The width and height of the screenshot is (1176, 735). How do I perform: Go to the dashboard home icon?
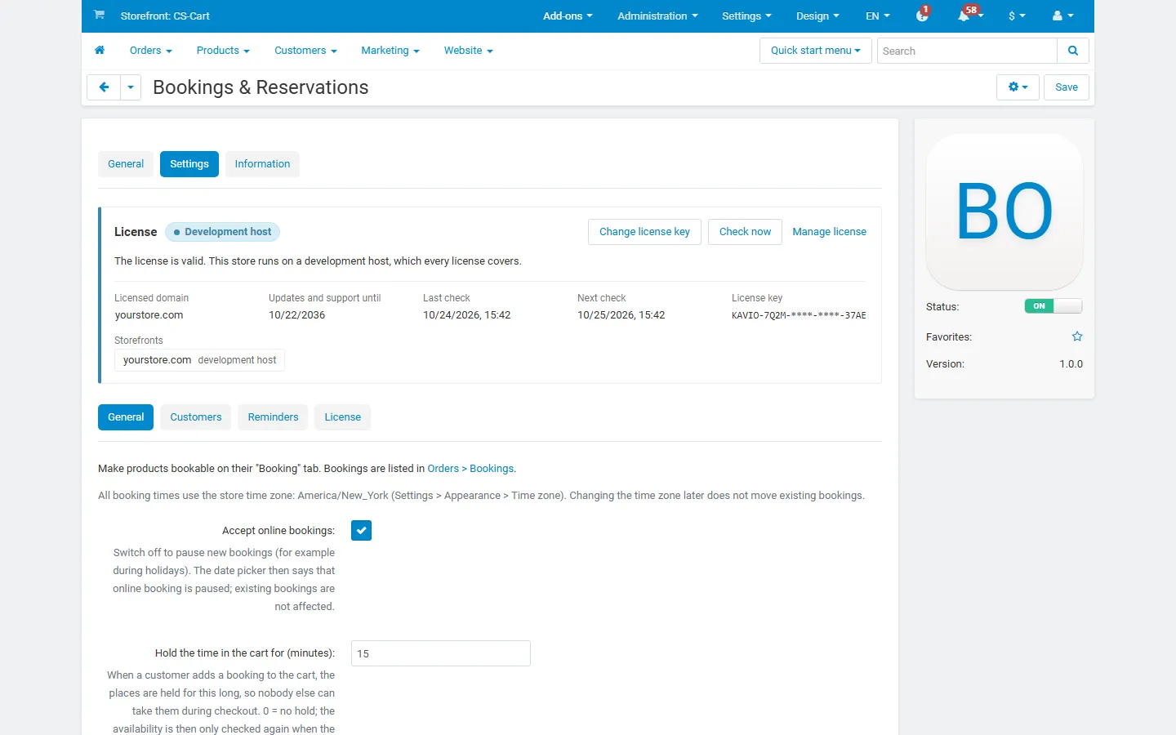[100, 50]
